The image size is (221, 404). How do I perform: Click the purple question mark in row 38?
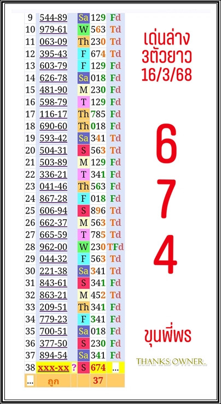74,368
